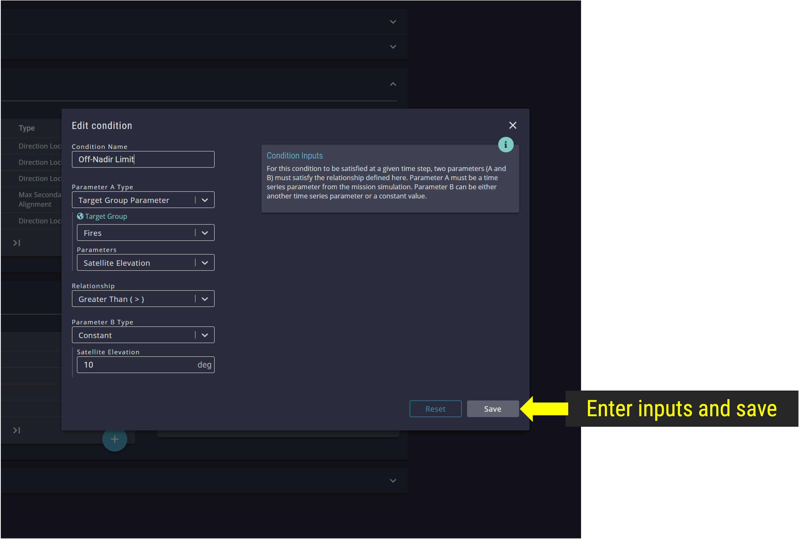
Task: Click the close X icon on dialog
Action: point(513,125)
